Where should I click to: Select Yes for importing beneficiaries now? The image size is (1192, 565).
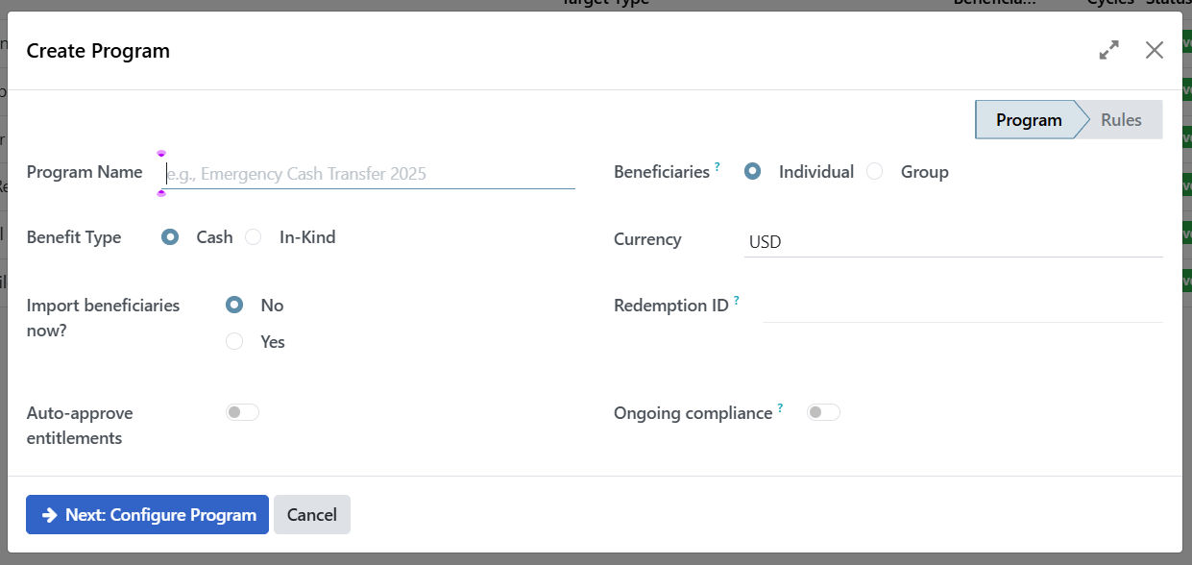click(x=234, y=341)
